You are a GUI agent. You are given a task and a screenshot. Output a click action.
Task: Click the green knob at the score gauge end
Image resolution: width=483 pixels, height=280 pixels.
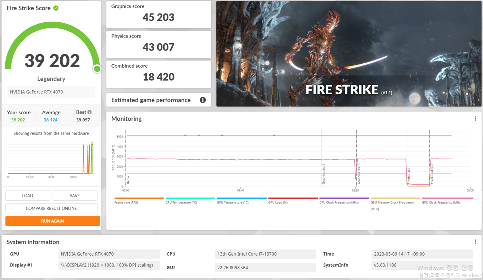(97, 69)
